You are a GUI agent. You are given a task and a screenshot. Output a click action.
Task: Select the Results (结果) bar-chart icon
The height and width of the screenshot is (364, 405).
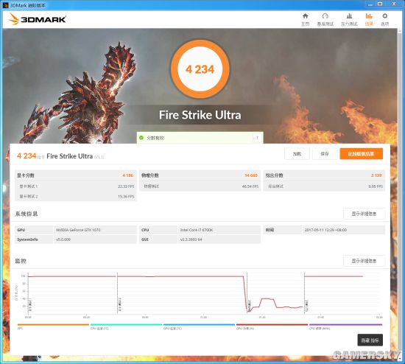pyautogui.click(x=369, y=16)
